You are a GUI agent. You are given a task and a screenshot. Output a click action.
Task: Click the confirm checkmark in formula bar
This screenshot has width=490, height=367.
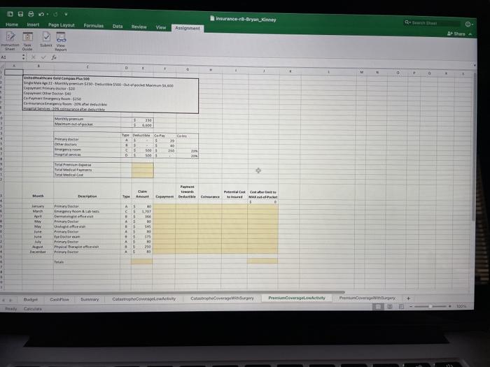tap(43, 57)
